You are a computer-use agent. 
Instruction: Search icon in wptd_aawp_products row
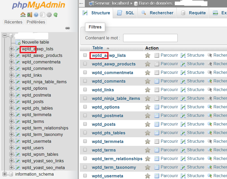210,64
